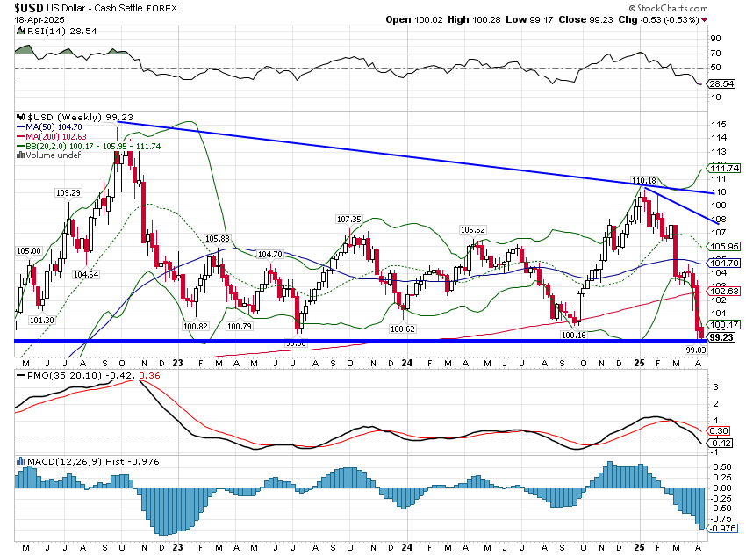Click the 25 year marker on time axis
The height and width of the screenshot is (556, 746).
click(638, 362)
